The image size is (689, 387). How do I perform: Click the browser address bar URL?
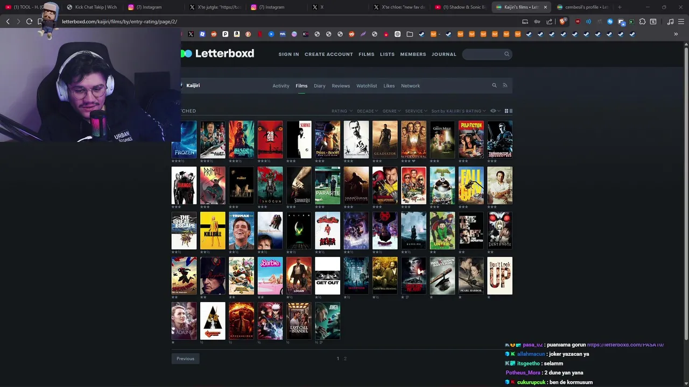(119, 21)
